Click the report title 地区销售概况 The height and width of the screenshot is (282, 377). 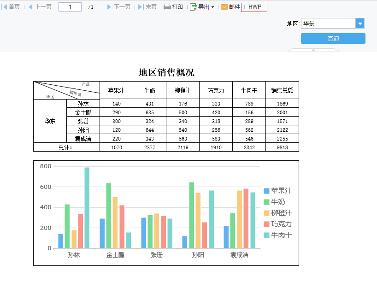[x=166, y=72]
